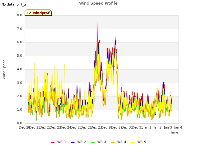Click the Jan 2 x-axis date label
This screenshot has height=148, width=197.
[157, 127]
